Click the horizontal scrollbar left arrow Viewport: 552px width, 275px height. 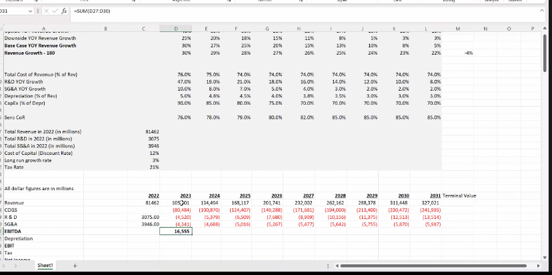[x=337, y=266]
